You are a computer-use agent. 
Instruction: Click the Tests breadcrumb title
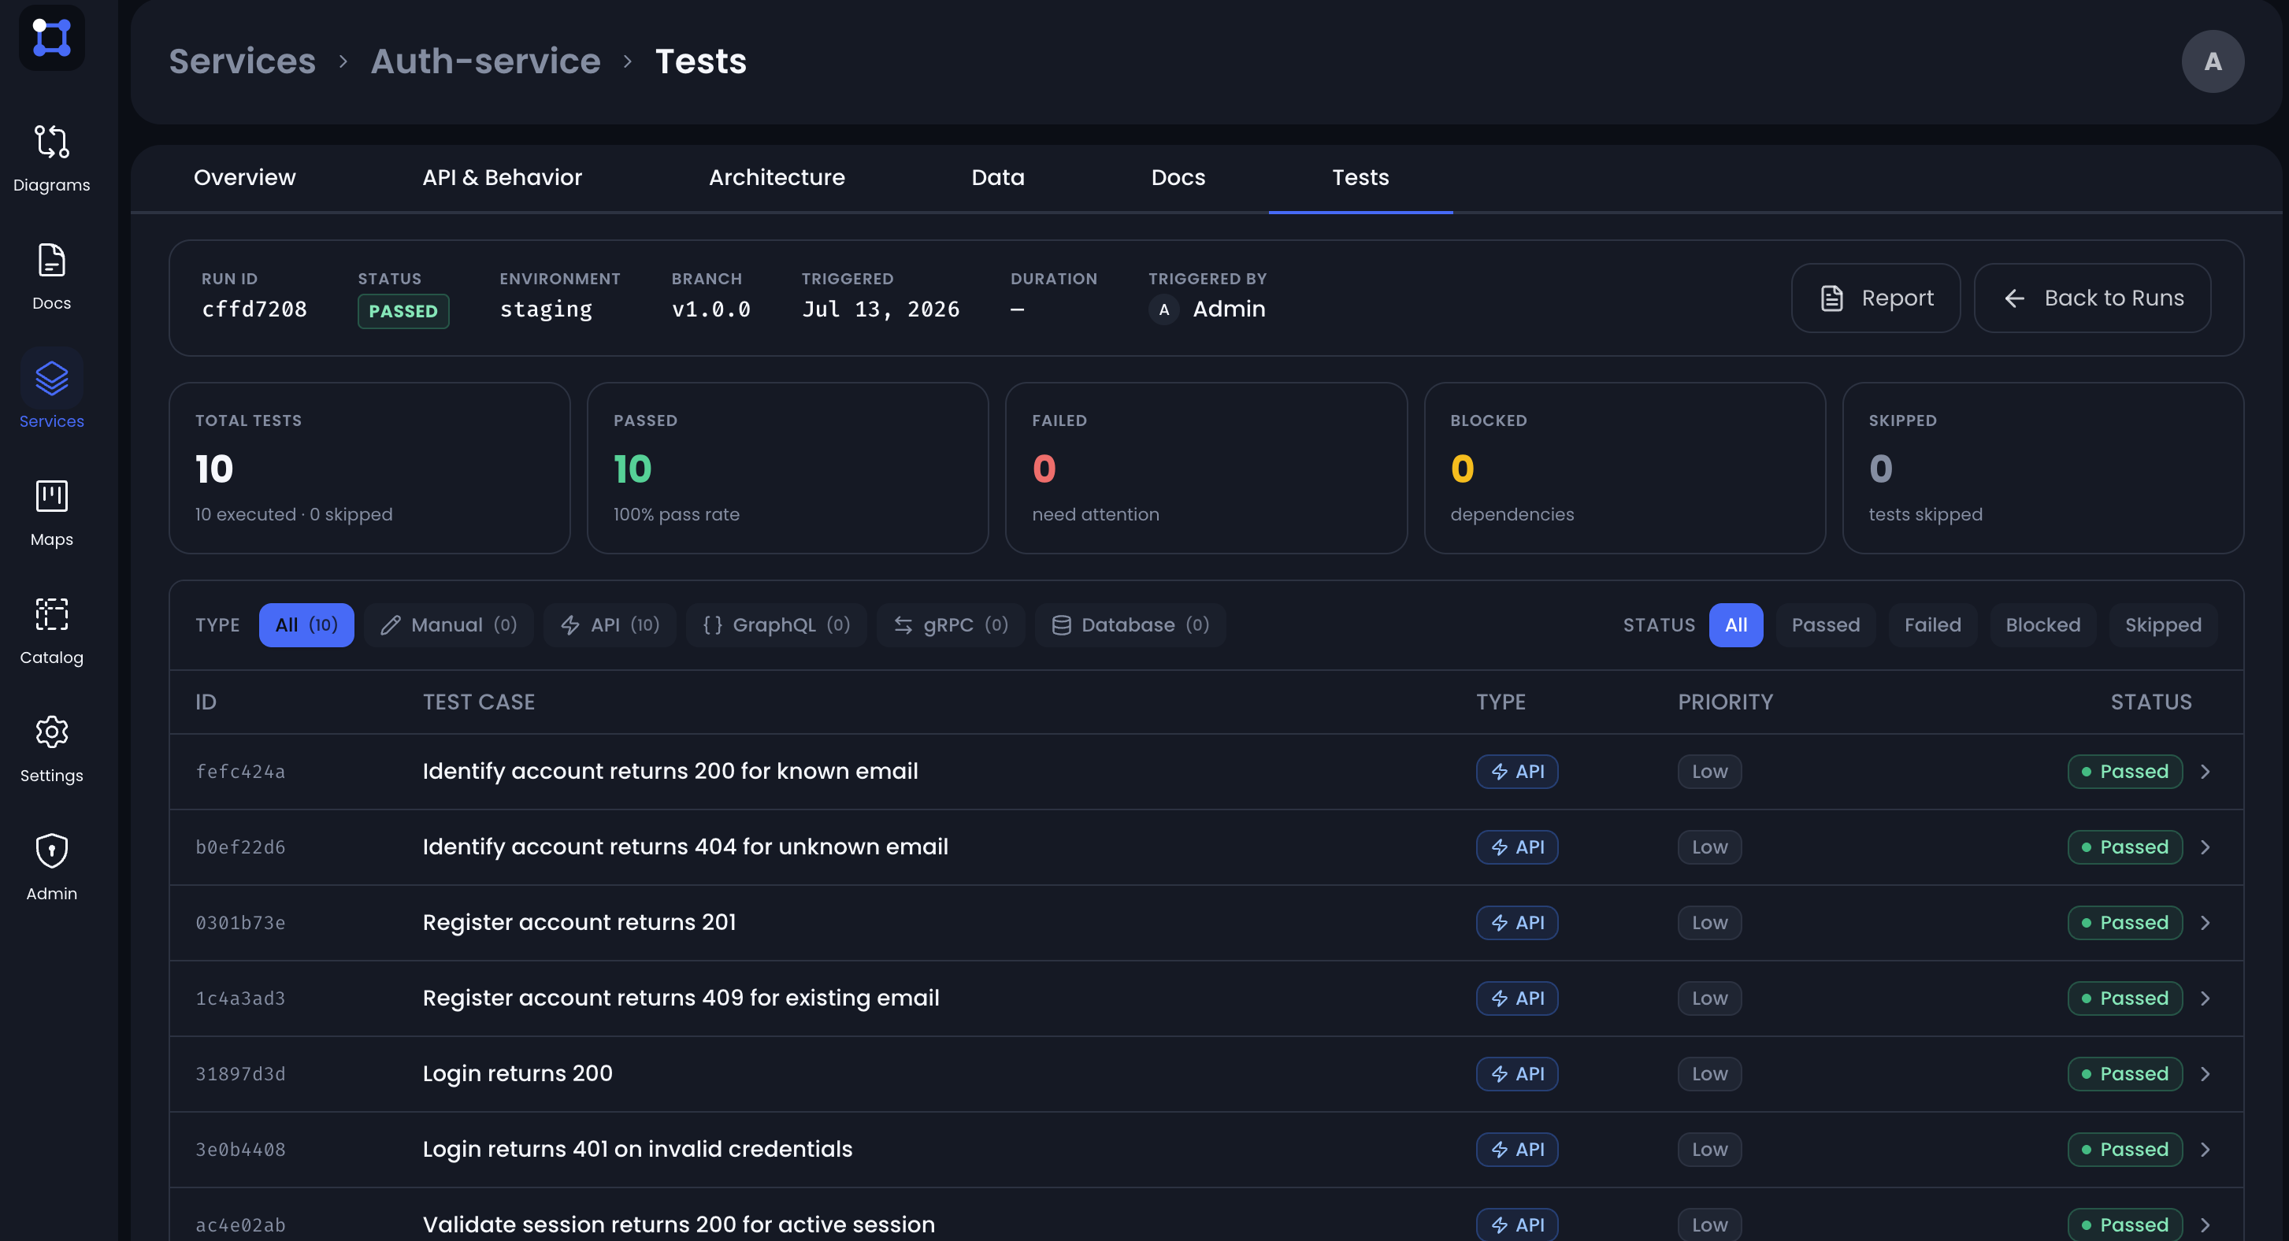(701, 61)
